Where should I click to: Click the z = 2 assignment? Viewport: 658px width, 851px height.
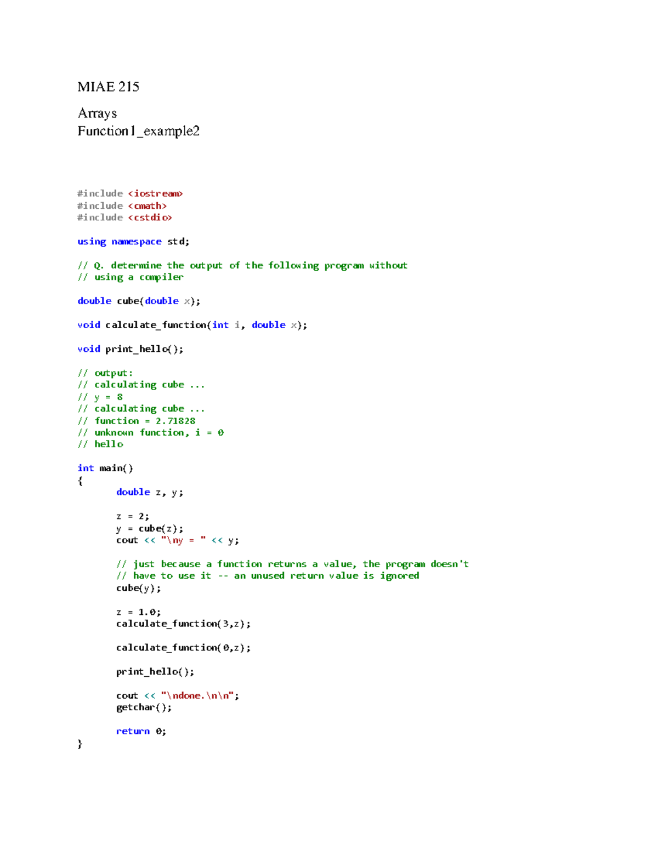point(132,516)
